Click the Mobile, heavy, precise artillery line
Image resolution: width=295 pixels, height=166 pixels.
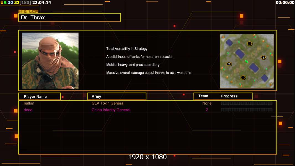tap(133, 65)
